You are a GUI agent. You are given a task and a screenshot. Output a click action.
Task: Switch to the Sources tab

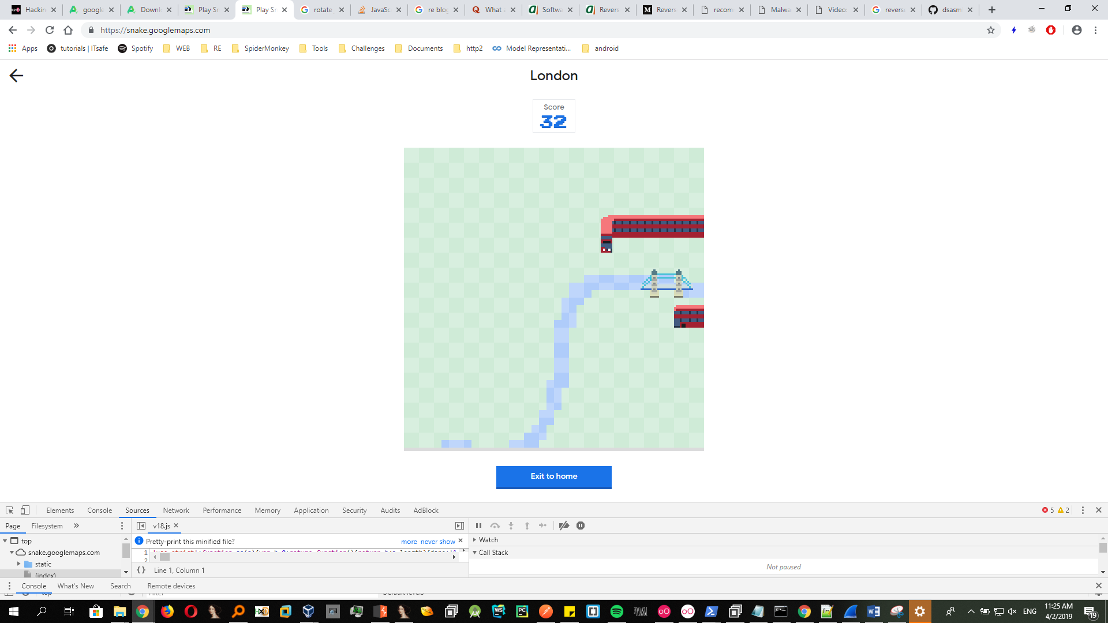[x=136, y=510]
